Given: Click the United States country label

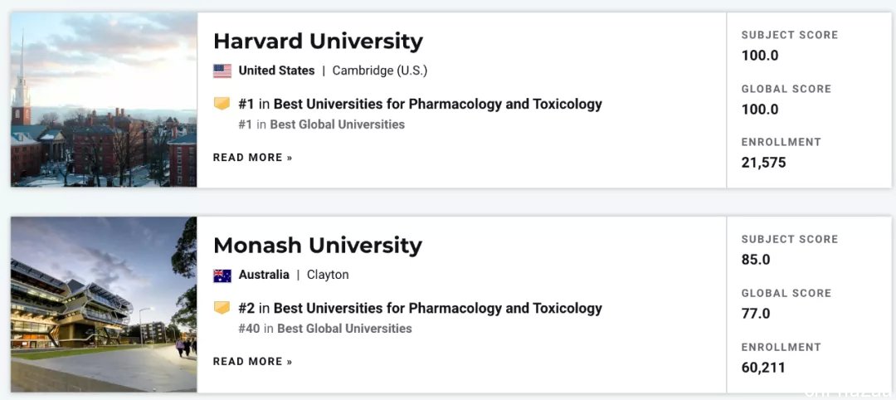Looking at the screenshot, I should point(276,71).
